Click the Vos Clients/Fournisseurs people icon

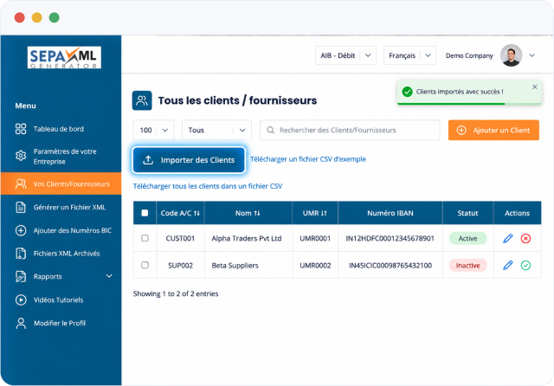pos(21,183)
